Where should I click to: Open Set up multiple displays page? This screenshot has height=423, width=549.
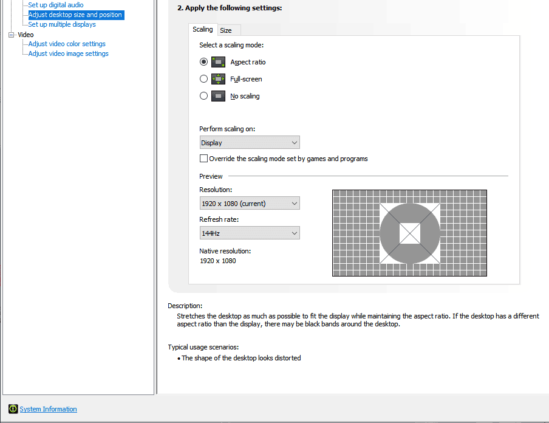(62, 24)
